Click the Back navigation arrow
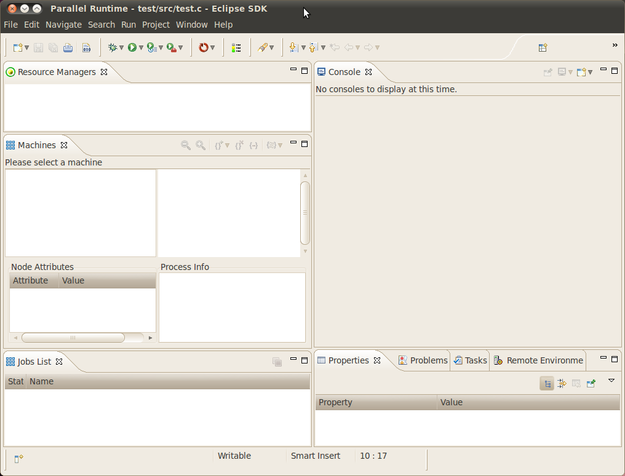The height and width of the screenshot is (476, 625). point(349,48)
